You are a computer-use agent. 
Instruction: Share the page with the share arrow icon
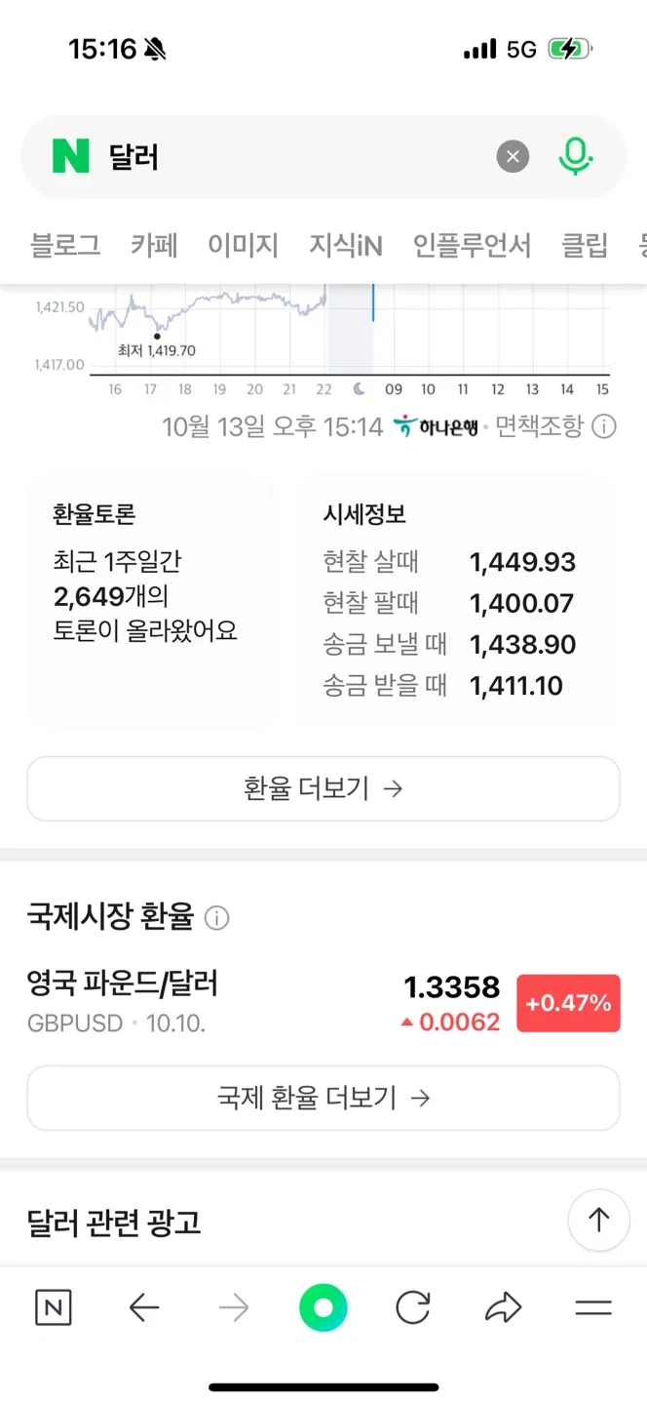[503, 1308]
